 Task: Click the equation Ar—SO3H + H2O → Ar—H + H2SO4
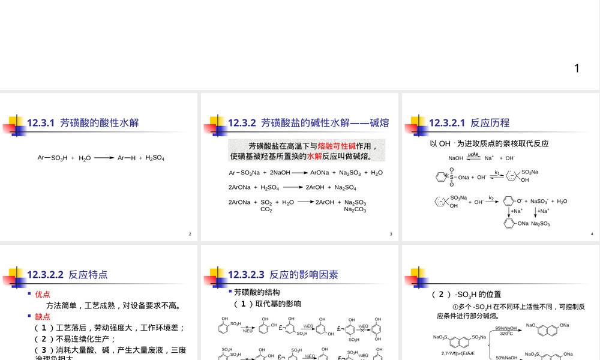coord(101,158)
